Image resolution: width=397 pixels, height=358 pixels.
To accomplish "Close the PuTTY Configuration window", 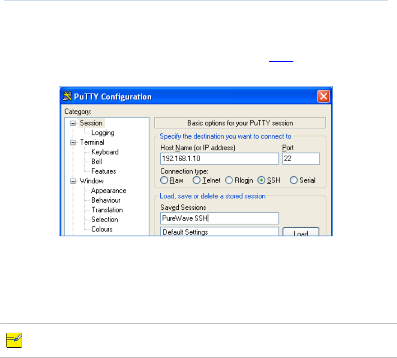I will click(x=324, y=96).
